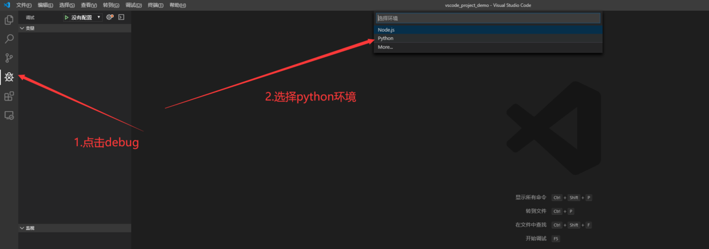Select Python from the environment list
Screen dimensions: 709x249
(x=385, y=38)
